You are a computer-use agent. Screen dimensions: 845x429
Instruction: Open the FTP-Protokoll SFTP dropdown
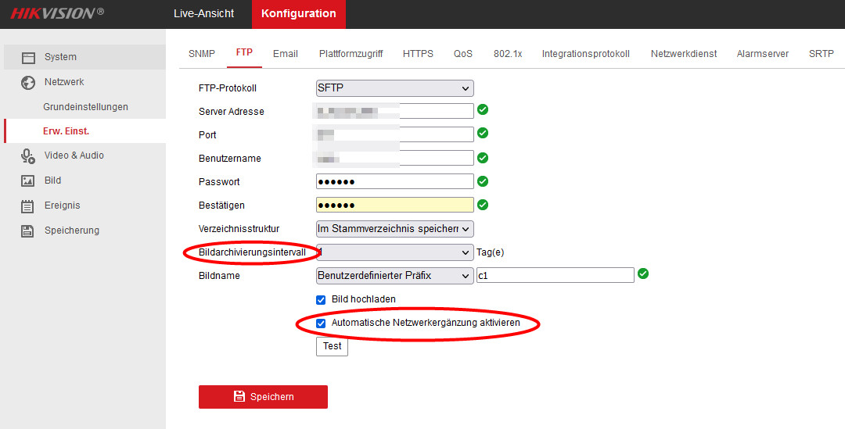(x=394, y=88)
